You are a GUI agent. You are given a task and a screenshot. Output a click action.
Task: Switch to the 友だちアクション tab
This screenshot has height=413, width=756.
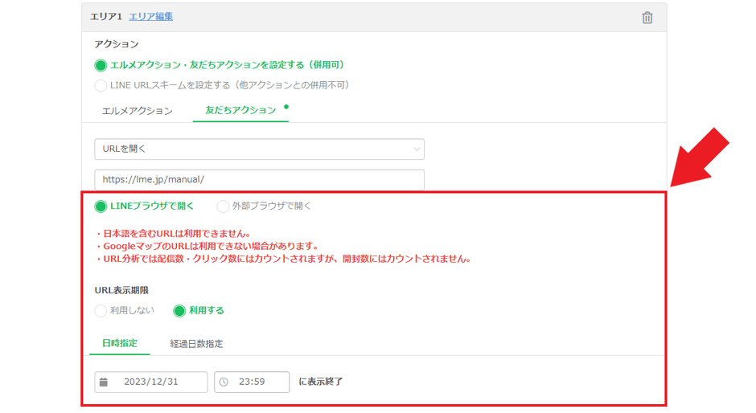[240, 110]
